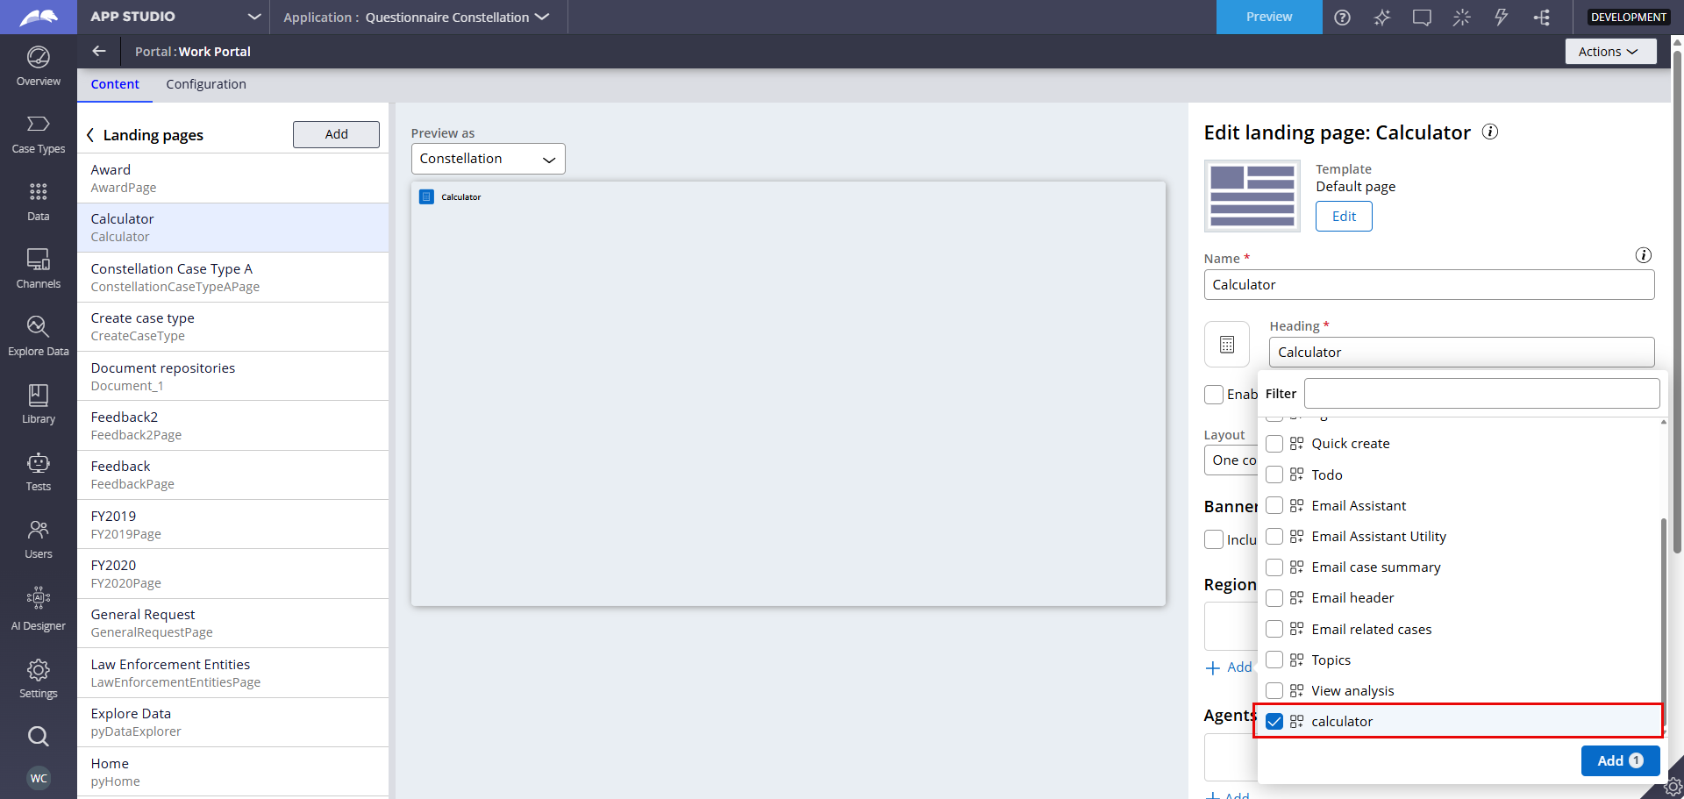Click Edit button under Template
The image size is (1684, 799).
(x=1343, y=217)
